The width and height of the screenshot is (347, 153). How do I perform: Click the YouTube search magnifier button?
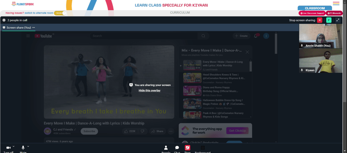(203, 36)
